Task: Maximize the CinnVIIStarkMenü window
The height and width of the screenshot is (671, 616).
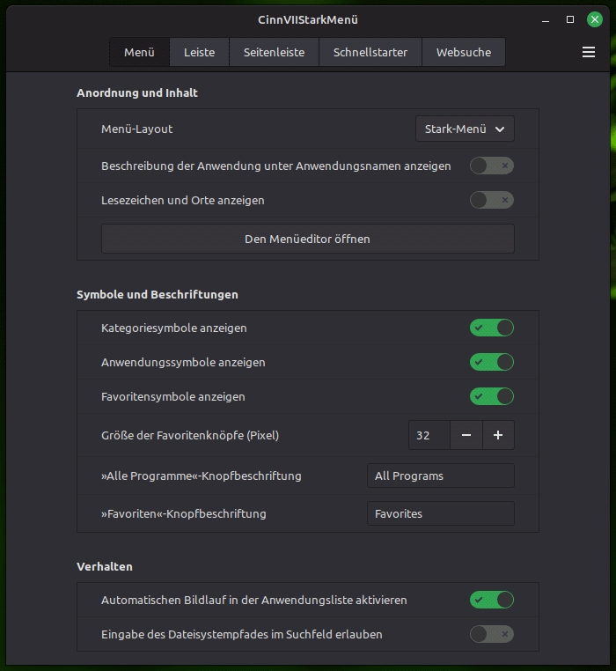Action: (570, 19)
